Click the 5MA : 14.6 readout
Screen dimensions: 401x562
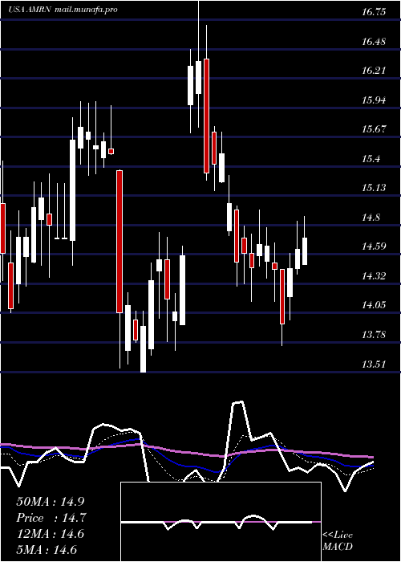(47, 550)
